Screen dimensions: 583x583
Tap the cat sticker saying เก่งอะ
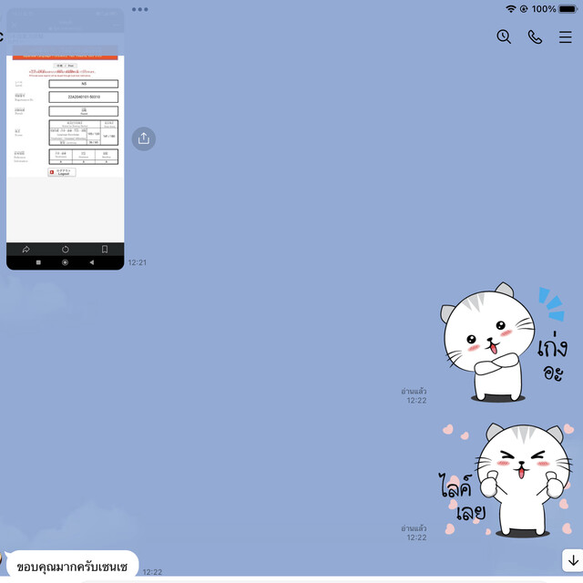pyautogui.click(x=506, y=343)
